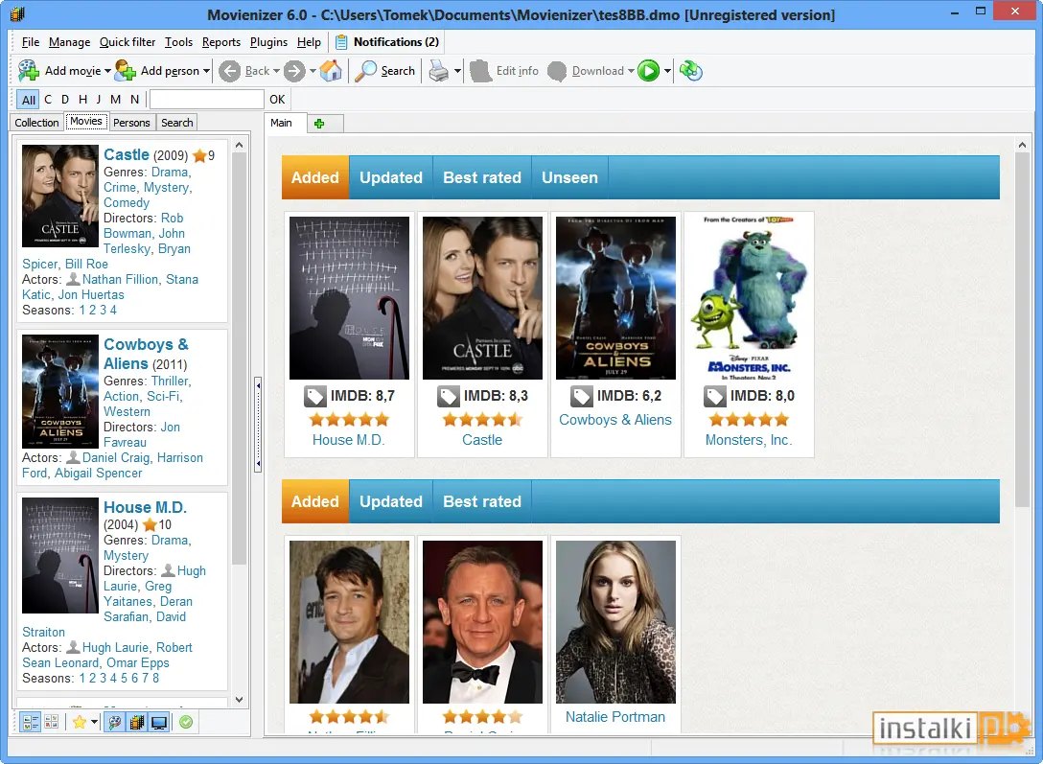
Task: Open the Cowboys & Aliens link under poster
Action: (x=615, y=420)
